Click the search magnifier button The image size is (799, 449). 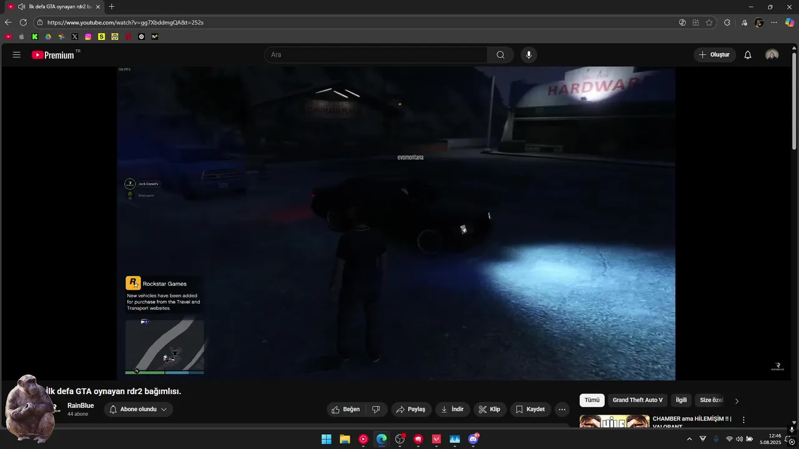[501, 55]
